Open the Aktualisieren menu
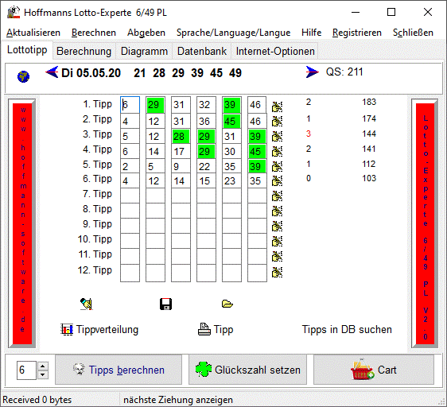 [x=33, y=33]
